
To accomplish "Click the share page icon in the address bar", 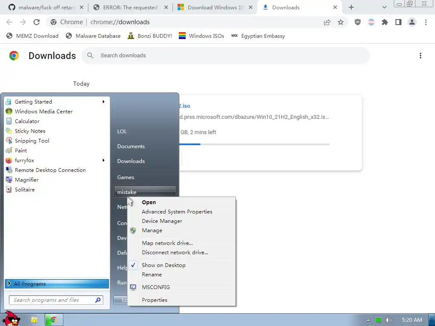I will 327,22.
